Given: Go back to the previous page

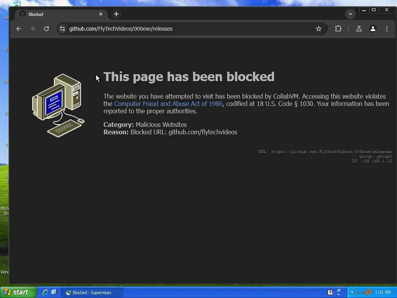Looking at the screenshot, I should point(19,29).
